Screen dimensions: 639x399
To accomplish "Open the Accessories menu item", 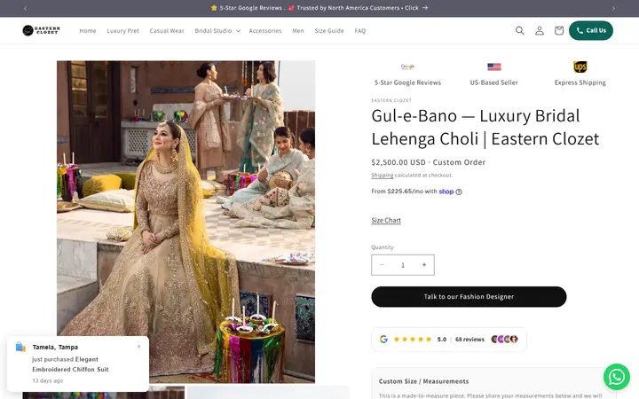I will click(264, 30).
